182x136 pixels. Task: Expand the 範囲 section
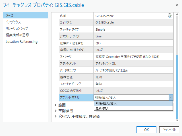(56, 105)
